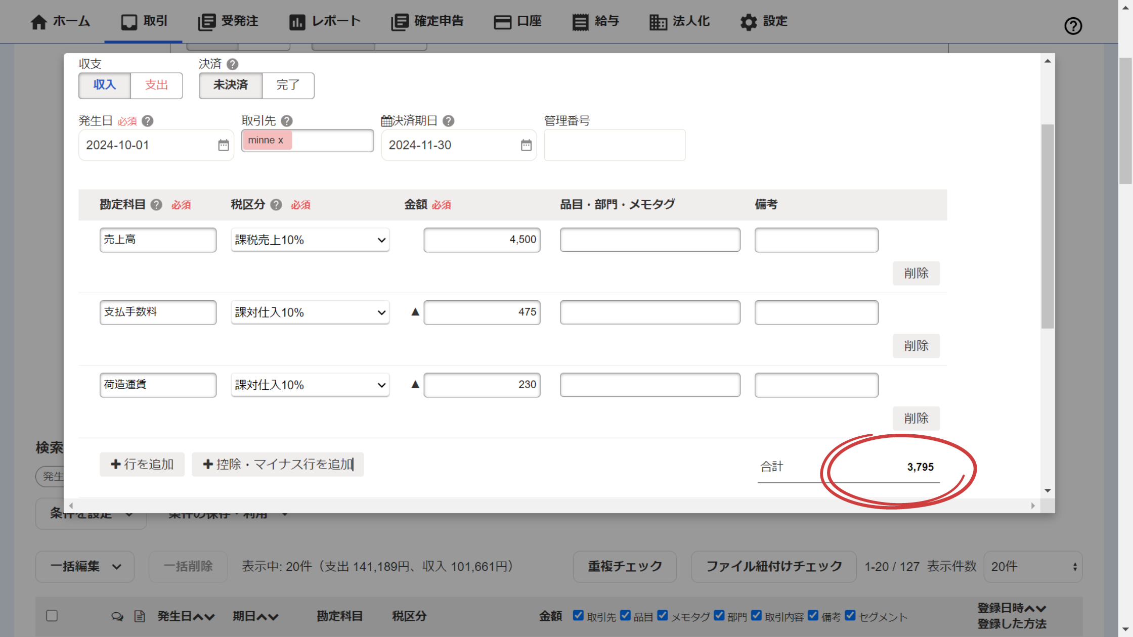Viewport: 1133px width, 637px height.
Task: Open the 決済期日 calendar picker icon
Action: tap(526, 146)
